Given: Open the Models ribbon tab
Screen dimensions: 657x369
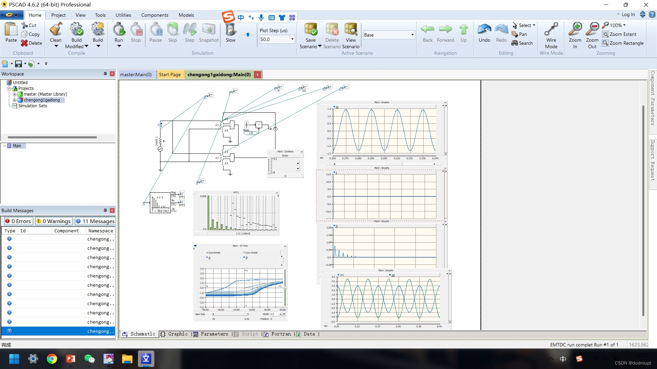Looking at the screenshot, I should click(x=186, y=15).
